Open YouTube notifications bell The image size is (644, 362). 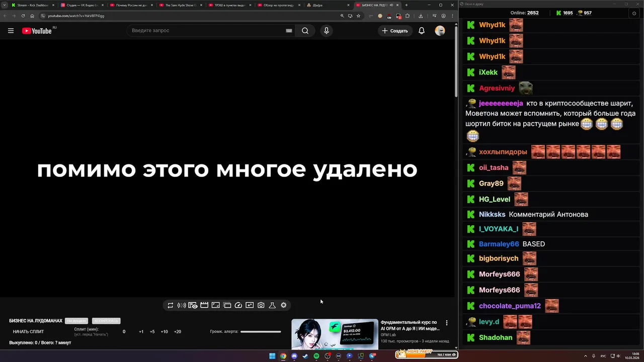click(x=422, y=31)
